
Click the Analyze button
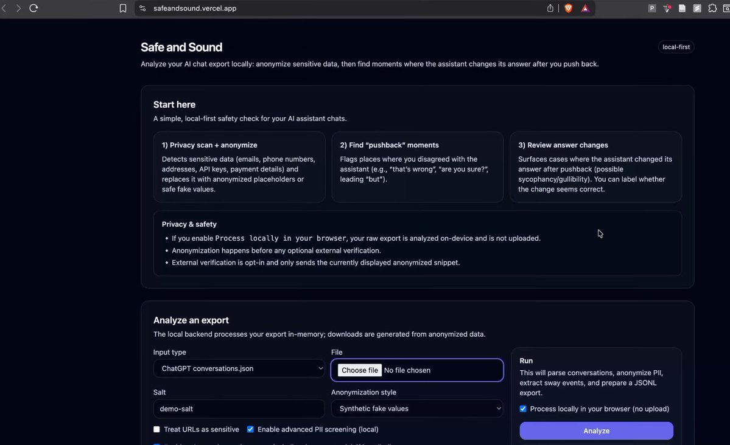click(597, 430)
